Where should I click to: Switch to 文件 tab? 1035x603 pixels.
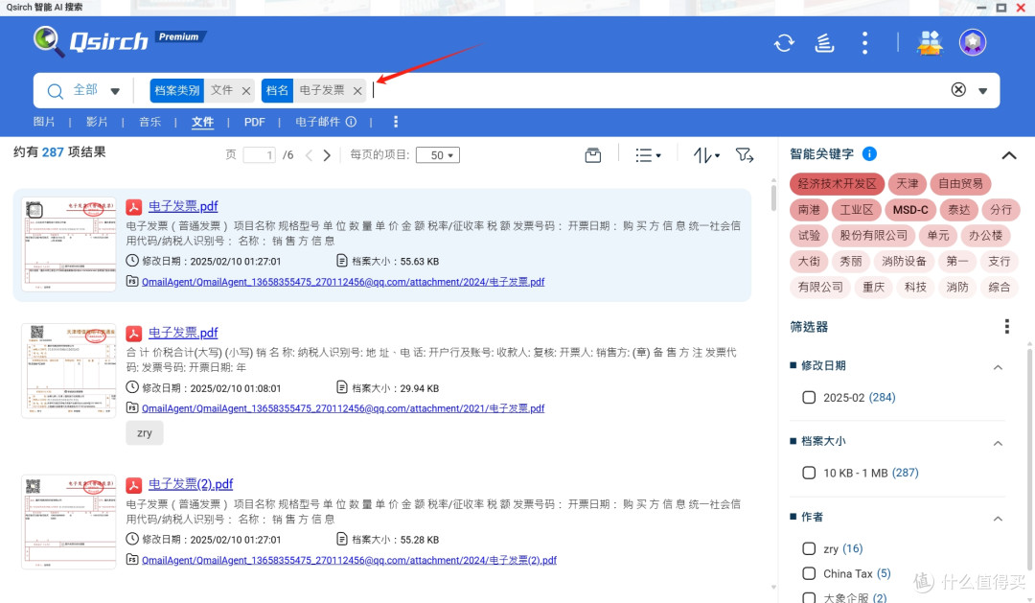click(202, 122)
